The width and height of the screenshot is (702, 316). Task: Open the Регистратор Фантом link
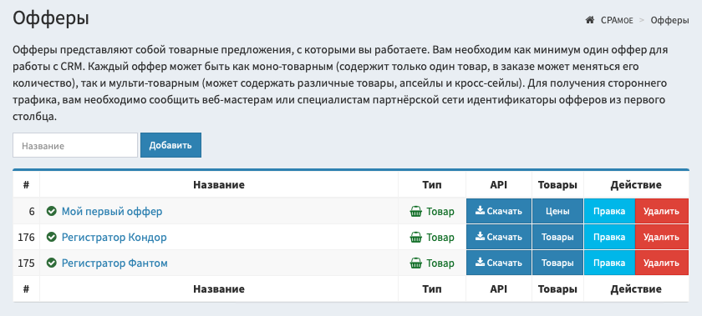(x=114, y=263)
